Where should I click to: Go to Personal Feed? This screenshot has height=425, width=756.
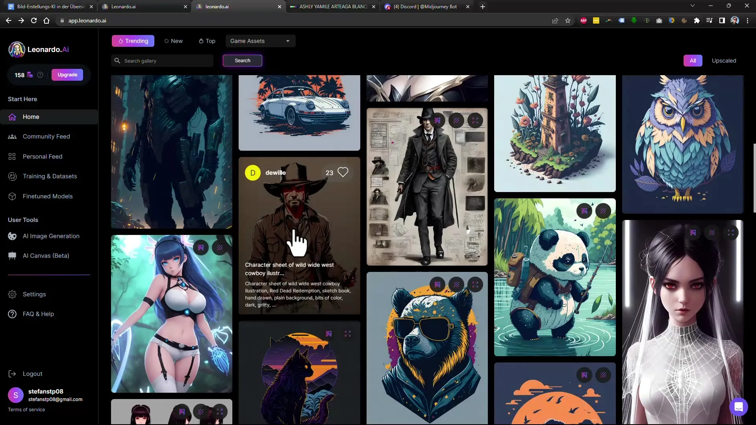[42, 157]
